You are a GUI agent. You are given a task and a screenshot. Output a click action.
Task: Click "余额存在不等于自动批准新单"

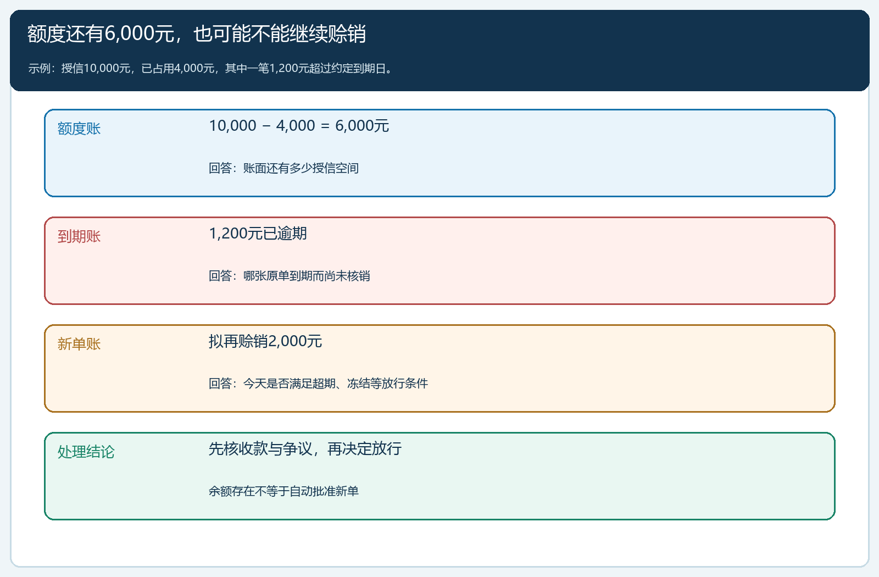pos(283,491)
